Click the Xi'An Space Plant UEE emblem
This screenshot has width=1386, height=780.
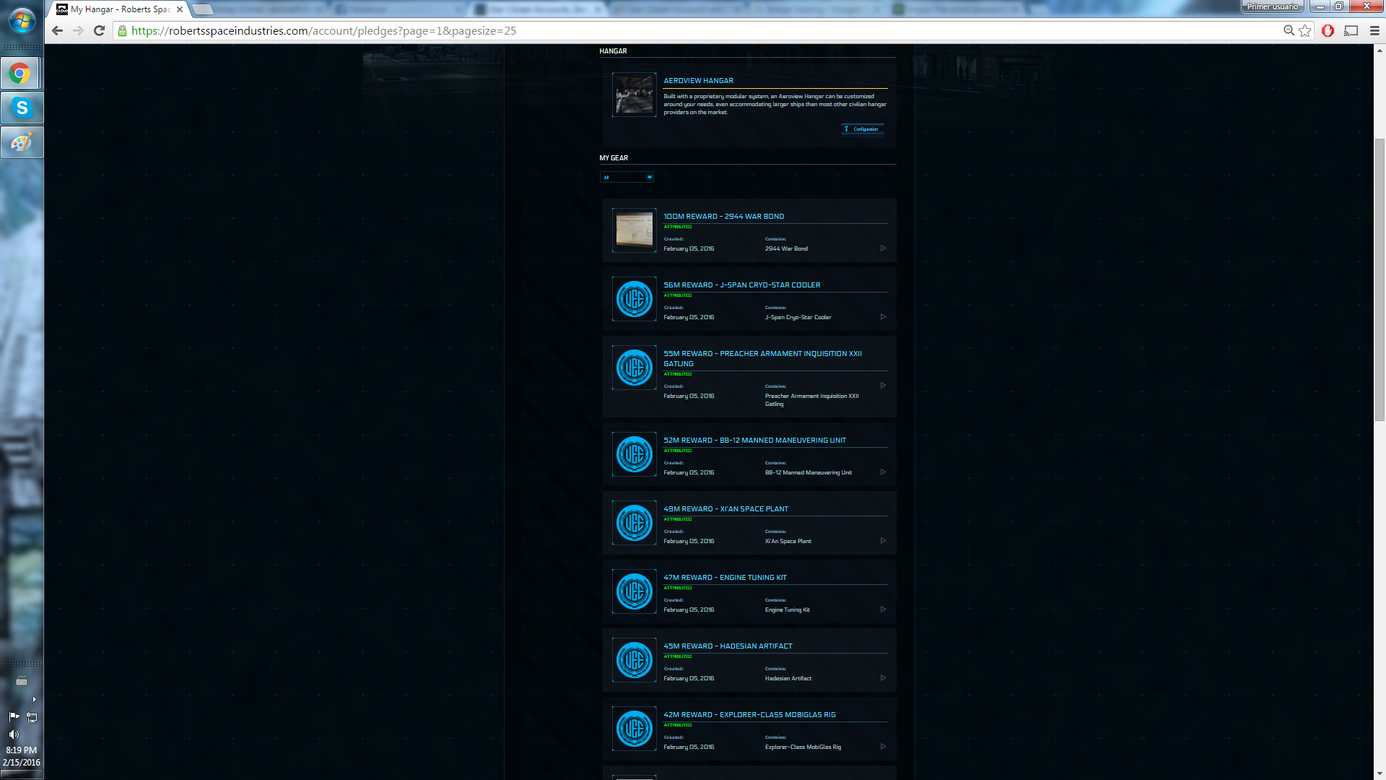click(x=635, y=523)
